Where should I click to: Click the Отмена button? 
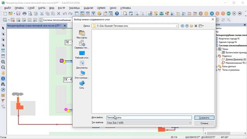point(204,123)
